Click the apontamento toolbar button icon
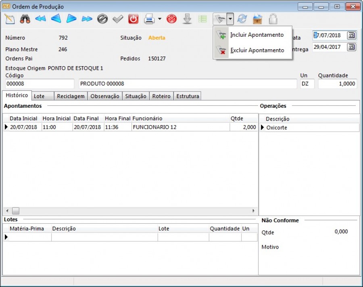363x287 pixels. (x=220, y=19)
